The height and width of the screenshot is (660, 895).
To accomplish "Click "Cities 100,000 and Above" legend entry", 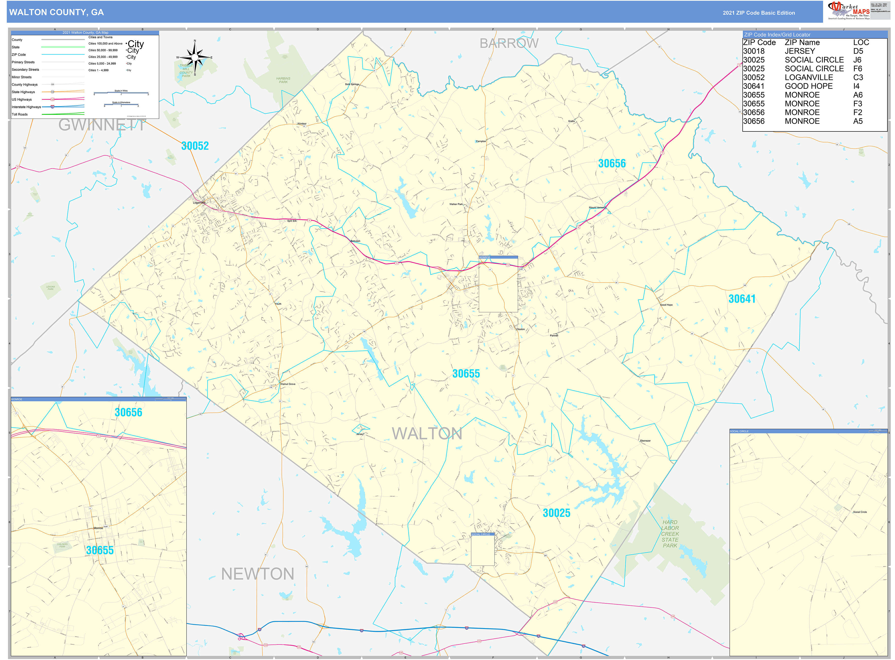I will (106, 44).
